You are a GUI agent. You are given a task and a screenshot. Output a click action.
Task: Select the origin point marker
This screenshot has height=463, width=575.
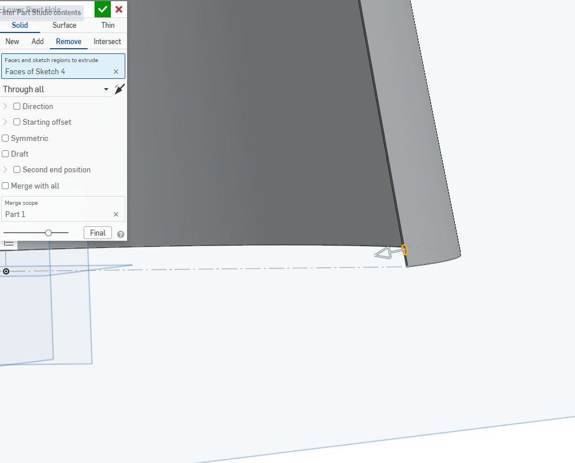coord(6,272)
